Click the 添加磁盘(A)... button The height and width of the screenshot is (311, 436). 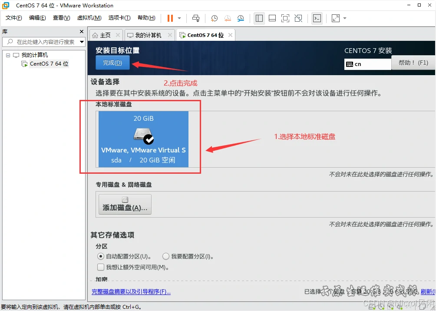coord(125,204)
